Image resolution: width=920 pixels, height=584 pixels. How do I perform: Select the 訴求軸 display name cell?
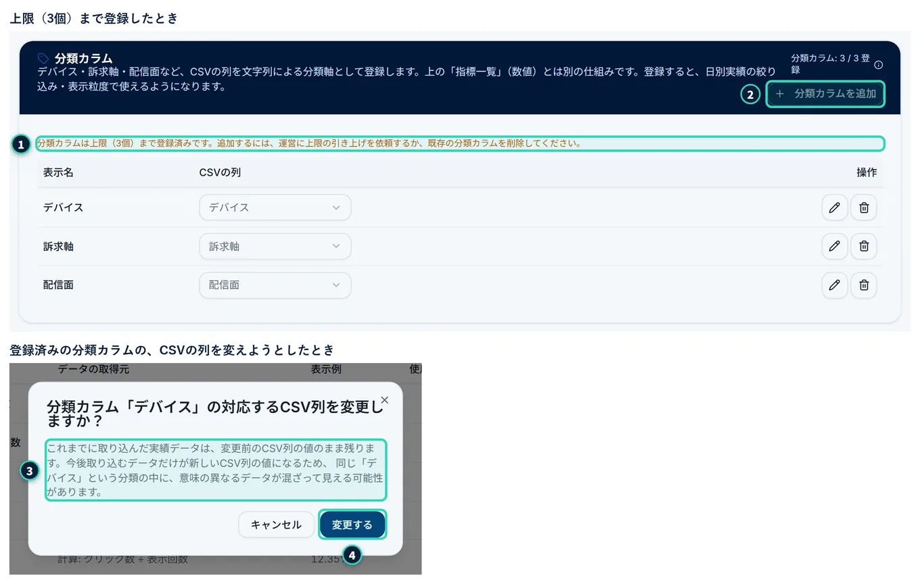pyautogui.click(x=58, y=247)
